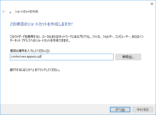
Task: Click the ショートカットの作成 window title text
Action: 26,12
